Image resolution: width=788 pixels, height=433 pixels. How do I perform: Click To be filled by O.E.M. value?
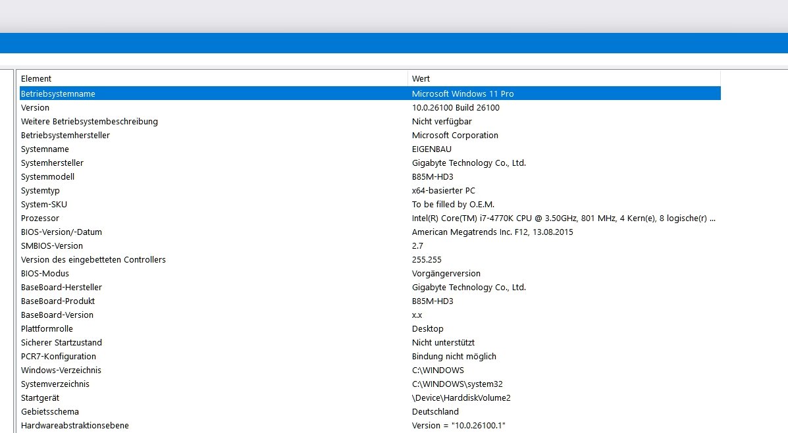[x=454, y=205]
